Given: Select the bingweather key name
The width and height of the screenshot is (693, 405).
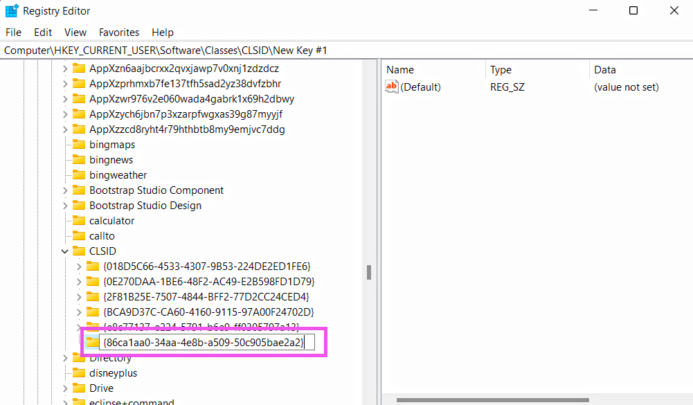Looking at the screenshot, I should point(118,175).
